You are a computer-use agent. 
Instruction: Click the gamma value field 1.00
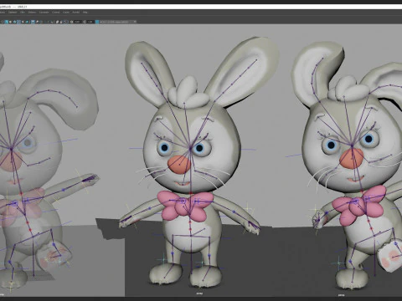click(90, 22)
